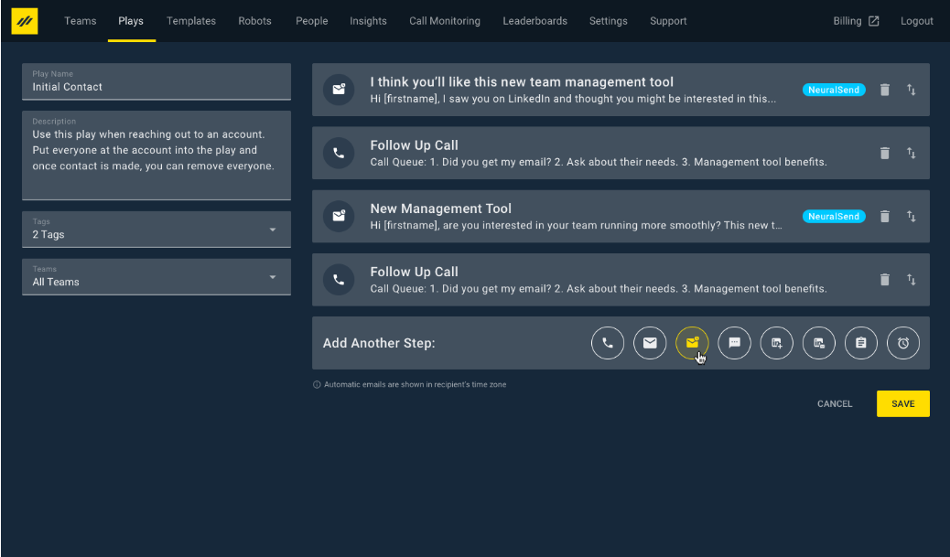This screenshot has width=950, height=557.
Task: Click the 'Follow Up Call' title in the second step
Action: point(414,145)
